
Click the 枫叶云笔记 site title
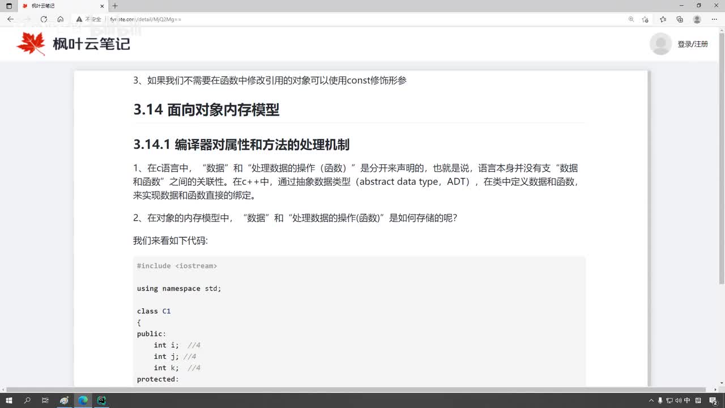click(91, 44)
